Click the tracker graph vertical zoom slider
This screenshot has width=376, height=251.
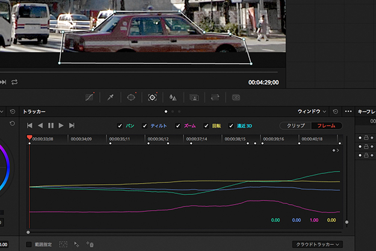[347, 222]
